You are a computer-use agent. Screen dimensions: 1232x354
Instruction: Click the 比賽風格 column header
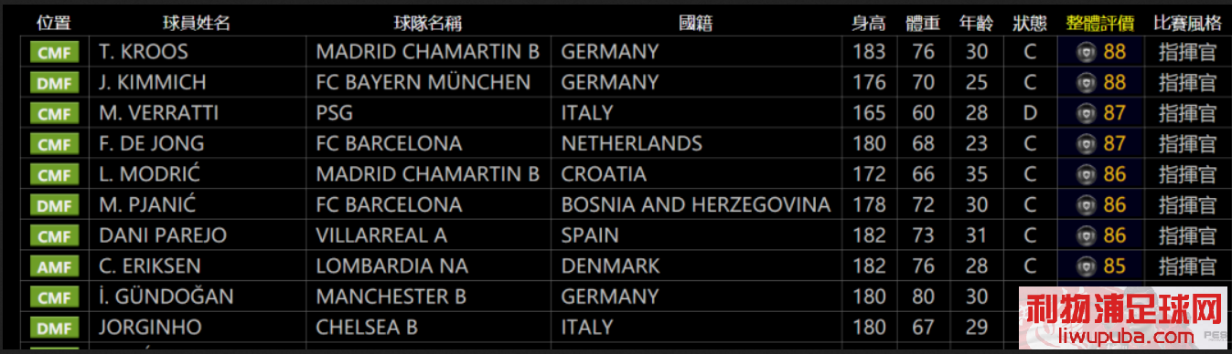[1186, 23]
